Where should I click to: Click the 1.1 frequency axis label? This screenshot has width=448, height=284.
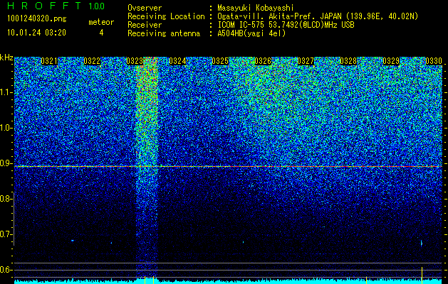tap(5, 92)
